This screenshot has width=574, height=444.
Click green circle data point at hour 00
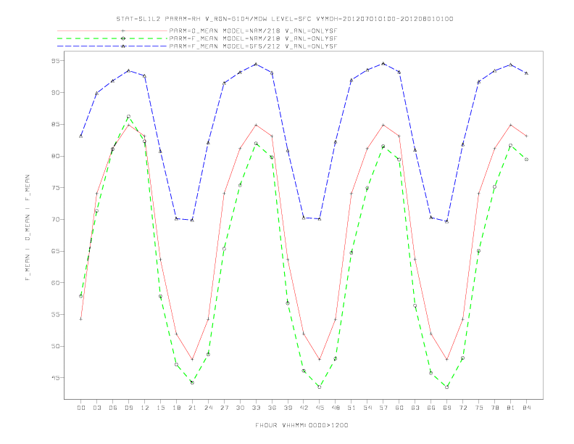(x=81, y=296)
